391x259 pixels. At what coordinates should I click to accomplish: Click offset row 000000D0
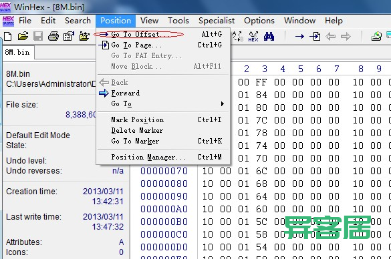pyautogui.click(x=164, y=247)
